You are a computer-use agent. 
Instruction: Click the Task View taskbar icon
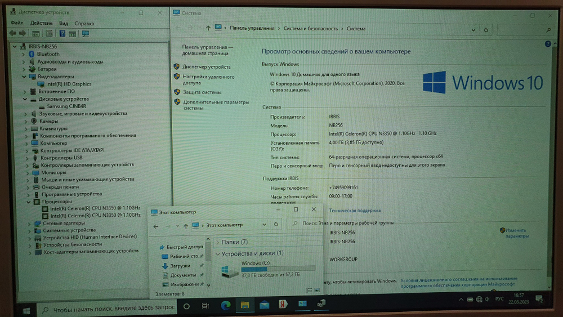coord(204,305)
